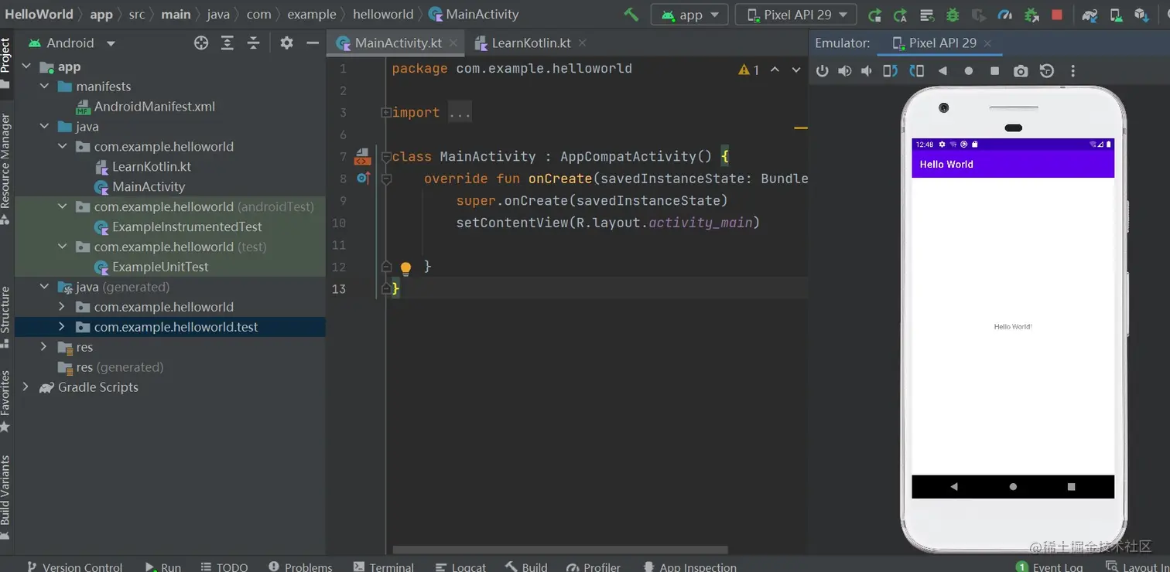
Task: Open Project panel gear settings
Action: 286,43
